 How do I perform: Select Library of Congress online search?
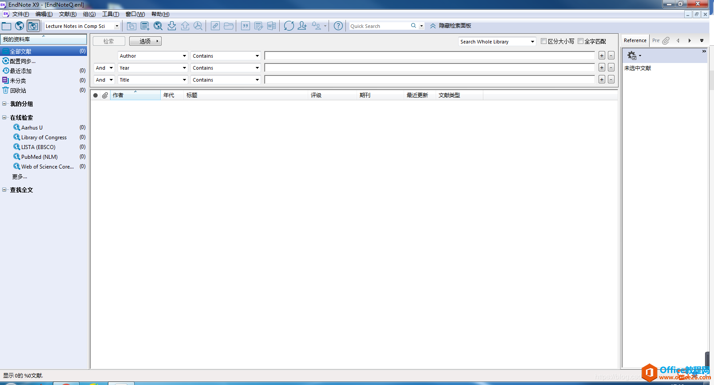click(x=44, y=137)
